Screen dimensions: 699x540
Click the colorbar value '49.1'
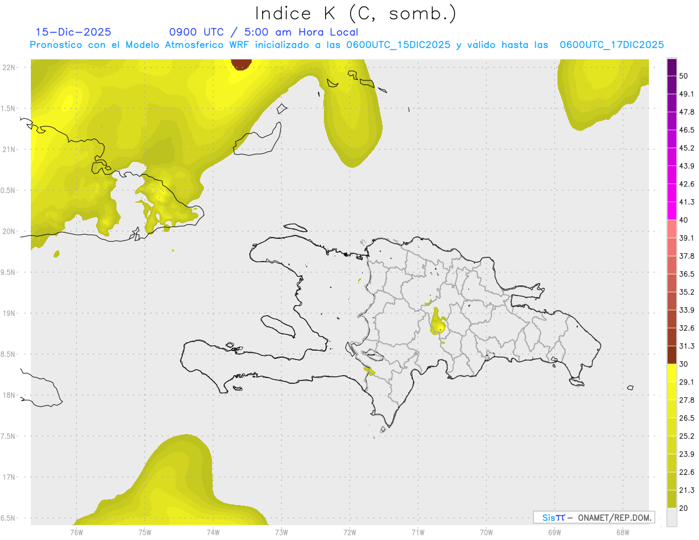pos(687,94)
